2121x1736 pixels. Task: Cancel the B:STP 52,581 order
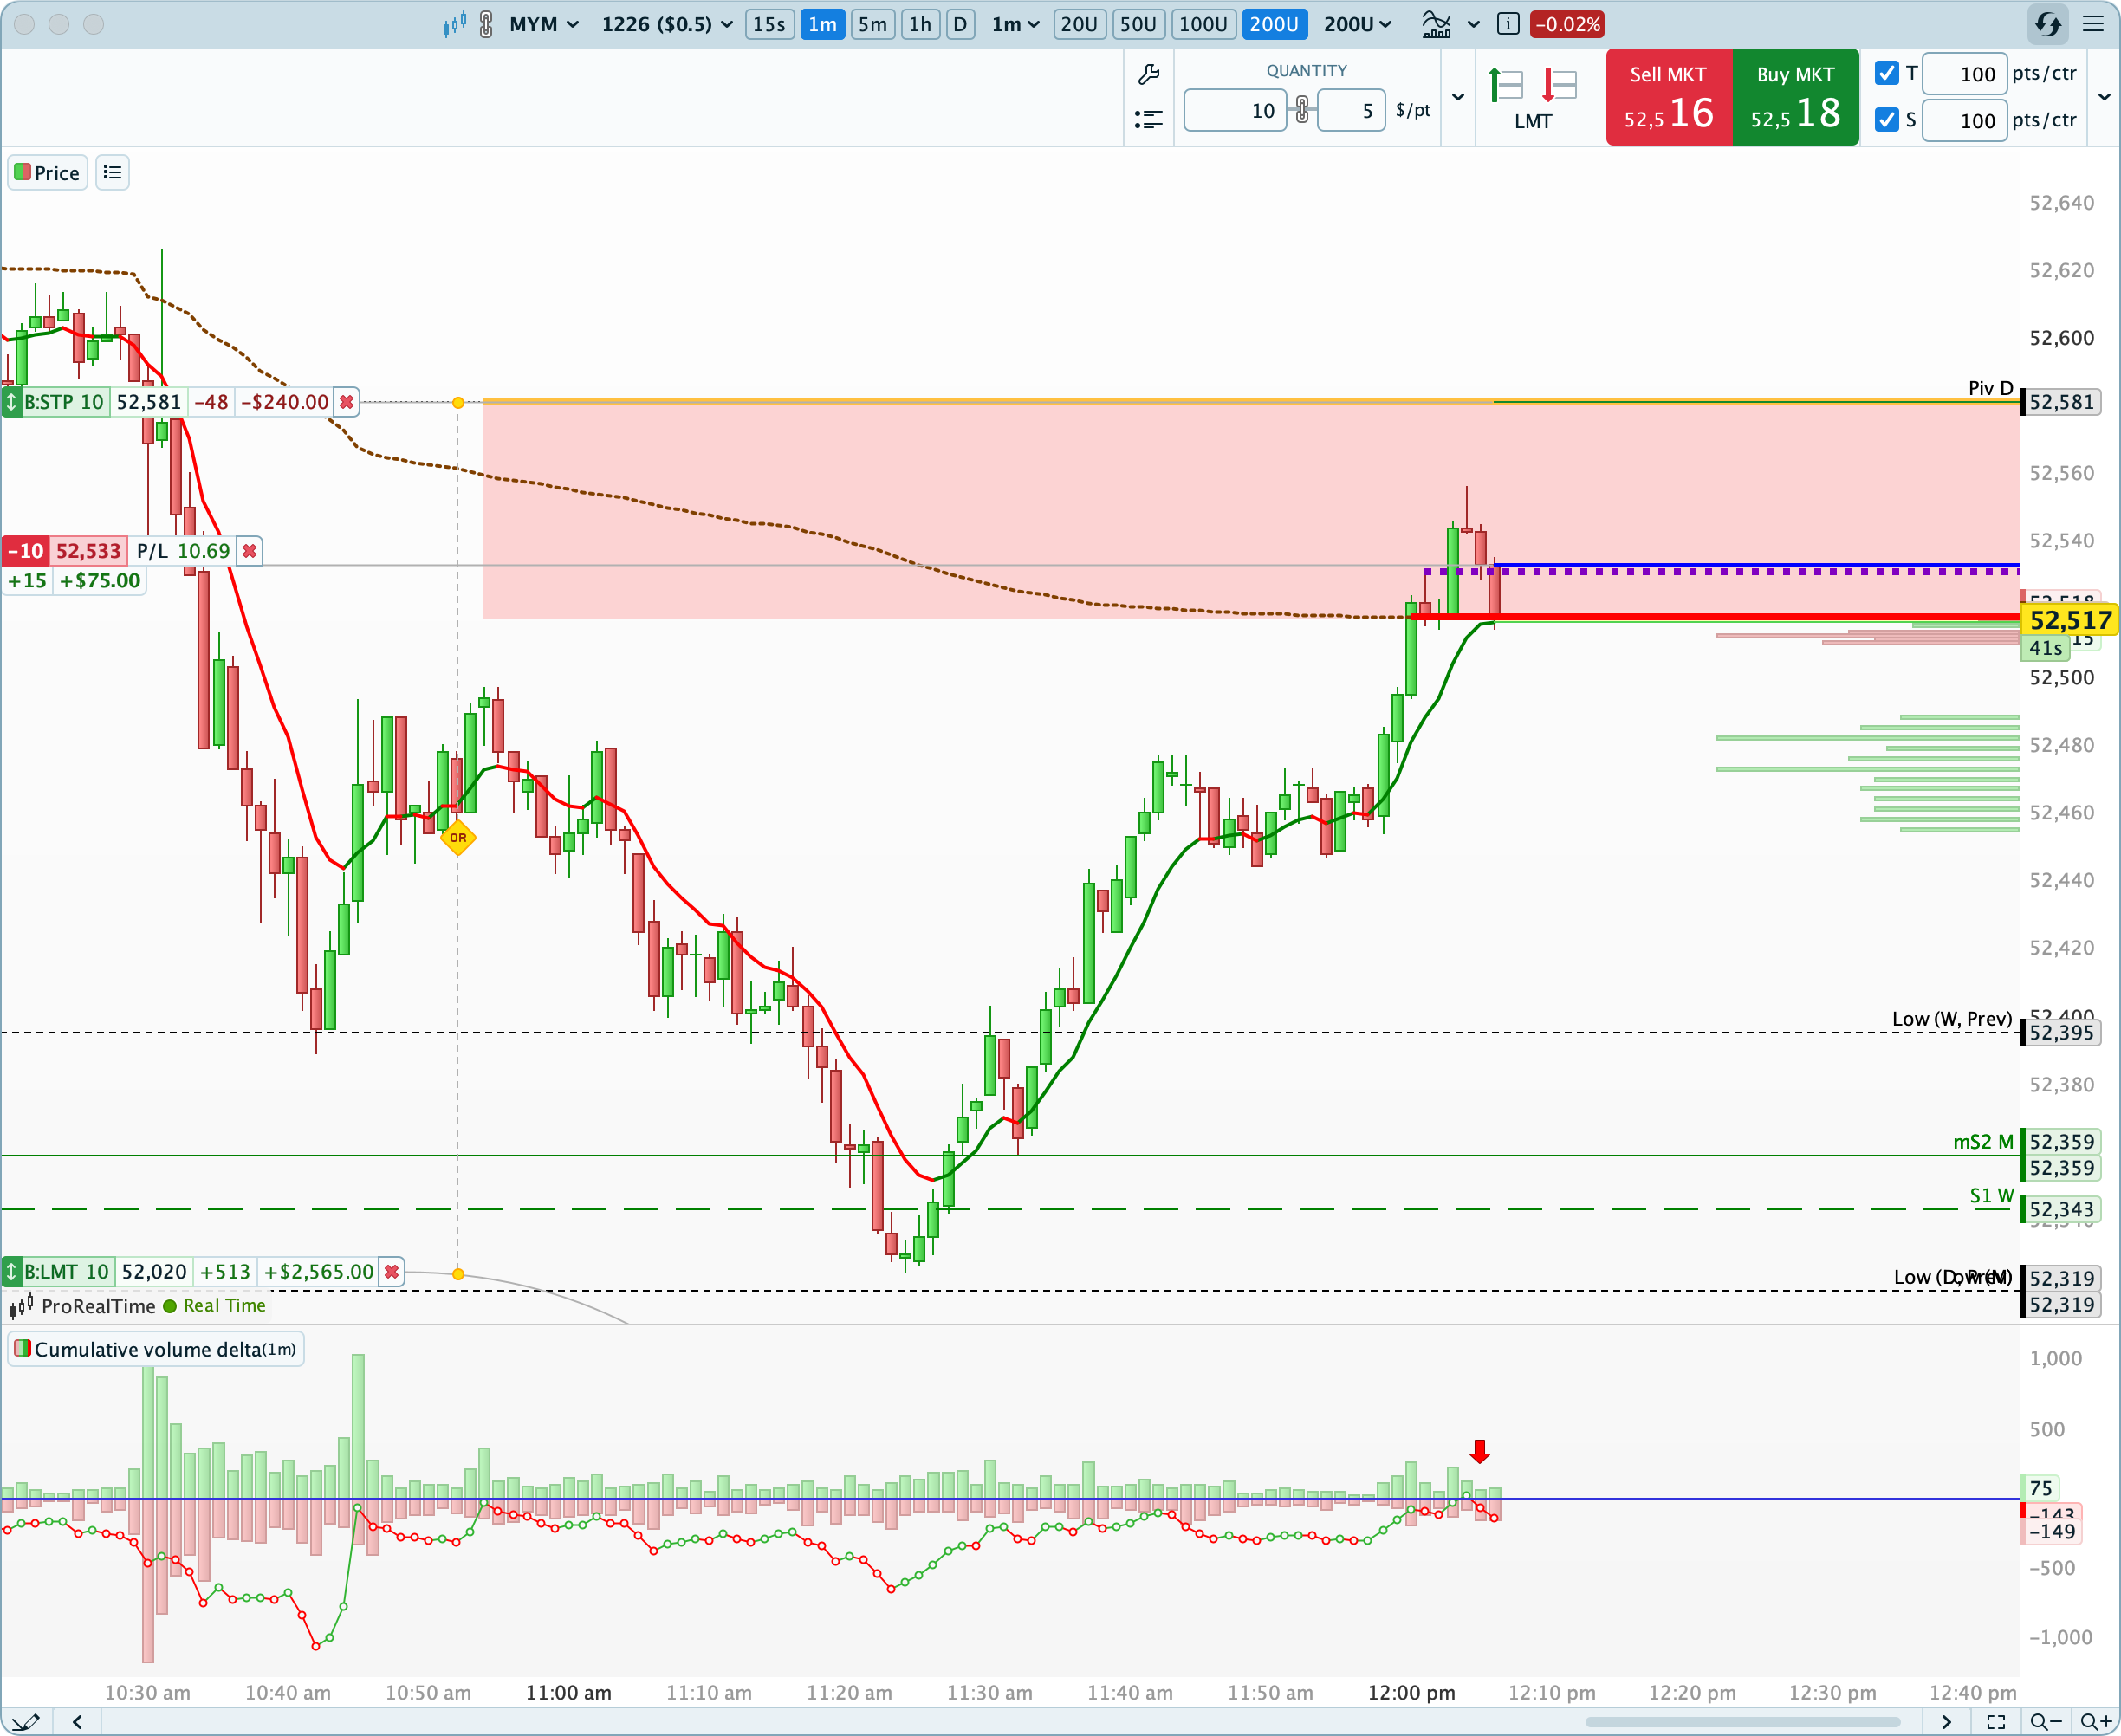[x=346, y=402]
